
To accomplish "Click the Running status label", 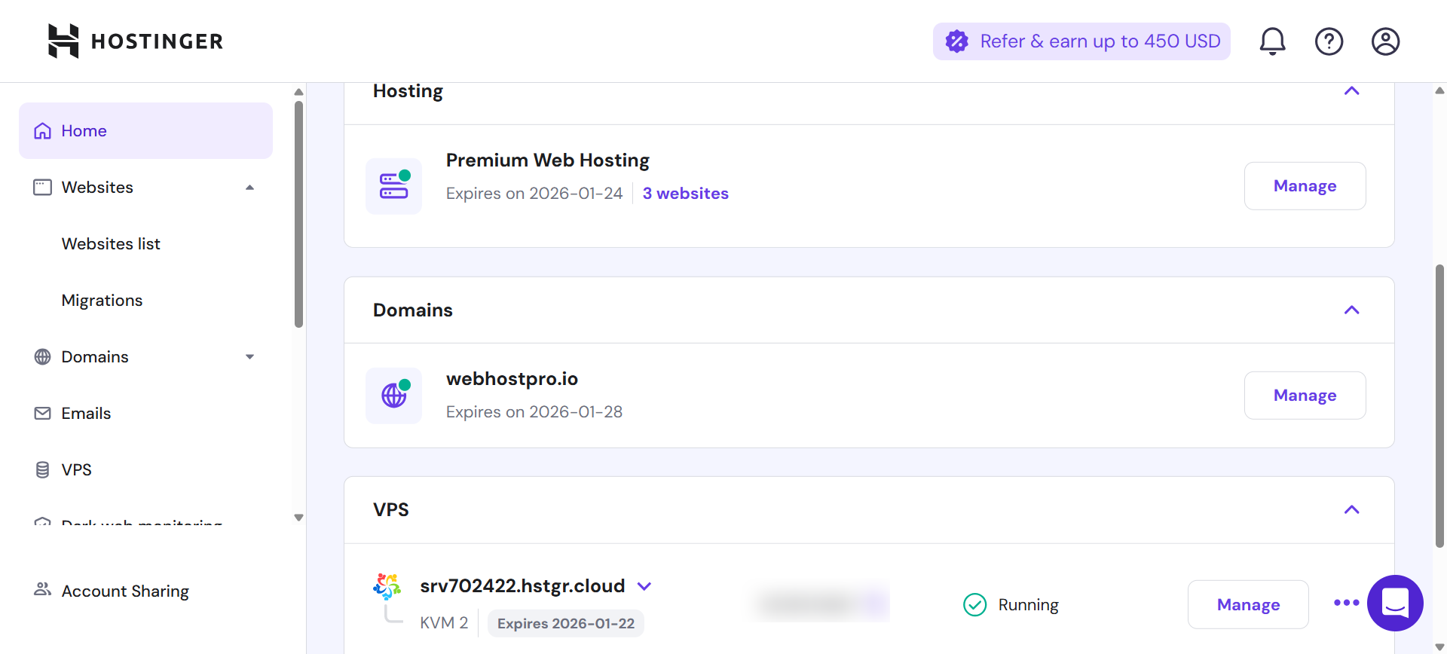I will coord(1028,604).
